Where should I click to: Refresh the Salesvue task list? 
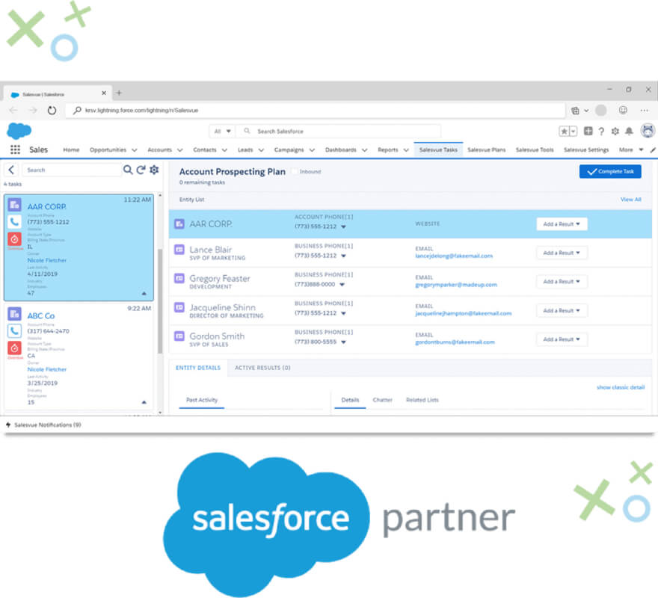click(141, 170)
